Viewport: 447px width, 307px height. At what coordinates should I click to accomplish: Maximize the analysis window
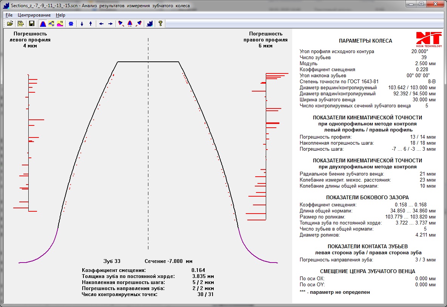coord(421,4)
